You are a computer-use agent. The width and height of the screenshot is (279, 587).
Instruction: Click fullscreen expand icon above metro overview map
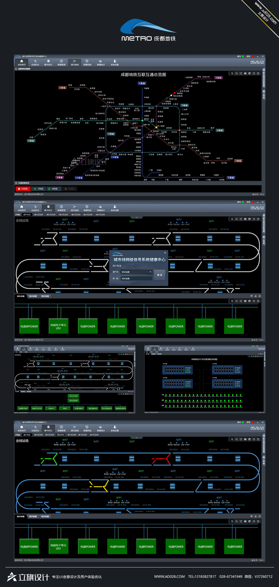(241, 74)
